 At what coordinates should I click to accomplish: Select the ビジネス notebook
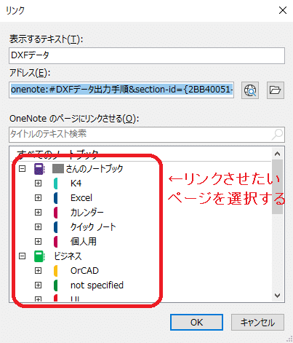[x=68, y=256]
